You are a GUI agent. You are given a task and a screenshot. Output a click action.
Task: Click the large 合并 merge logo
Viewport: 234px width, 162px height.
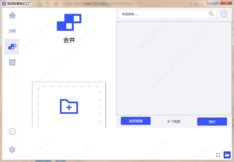[x=69, y=22]
